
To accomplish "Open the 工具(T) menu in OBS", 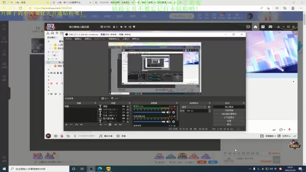I will point(126,39).
